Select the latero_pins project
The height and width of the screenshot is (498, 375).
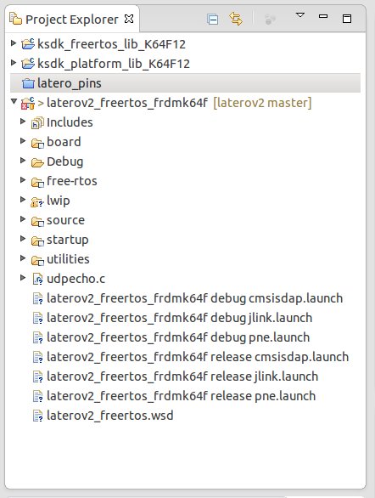coord(70,83)
